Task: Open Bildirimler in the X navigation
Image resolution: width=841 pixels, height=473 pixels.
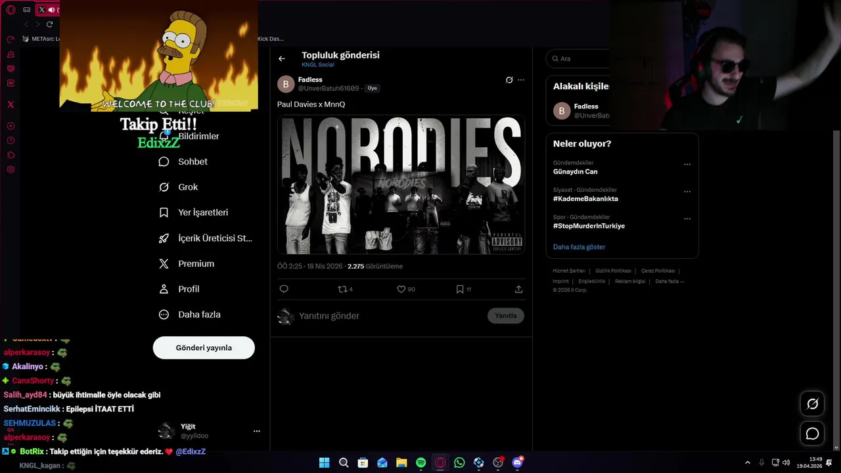Action: point(189,136)
